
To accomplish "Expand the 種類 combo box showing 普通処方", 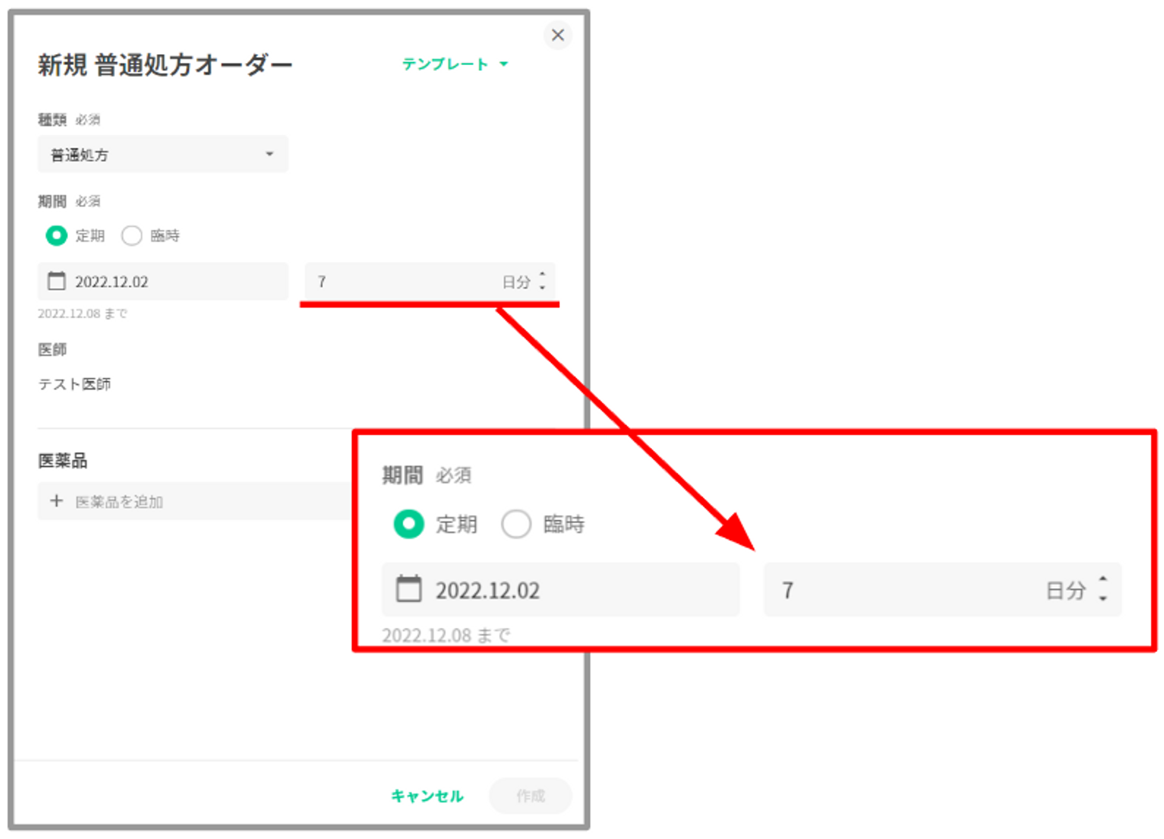I will click(x=162, y=155).
